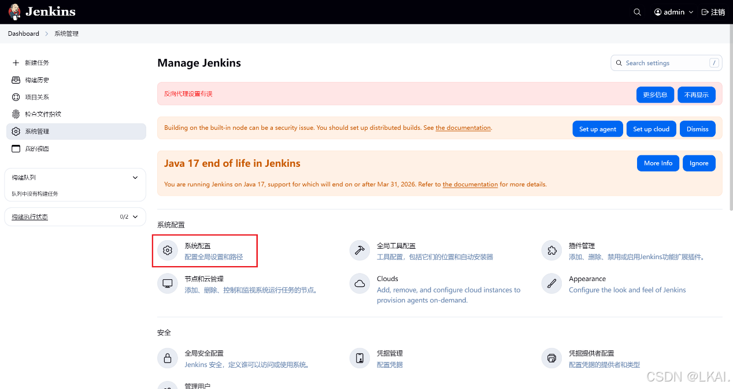Image resolution: width=733 pixels, height=389 pixels.
Task: Click the Jenkins butler logo
Action: 14,12
